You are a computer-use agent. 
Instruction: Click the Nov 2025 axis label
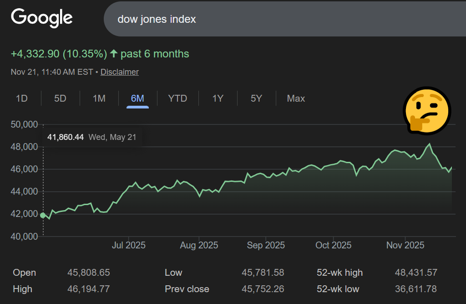click(x=405, y=245)
